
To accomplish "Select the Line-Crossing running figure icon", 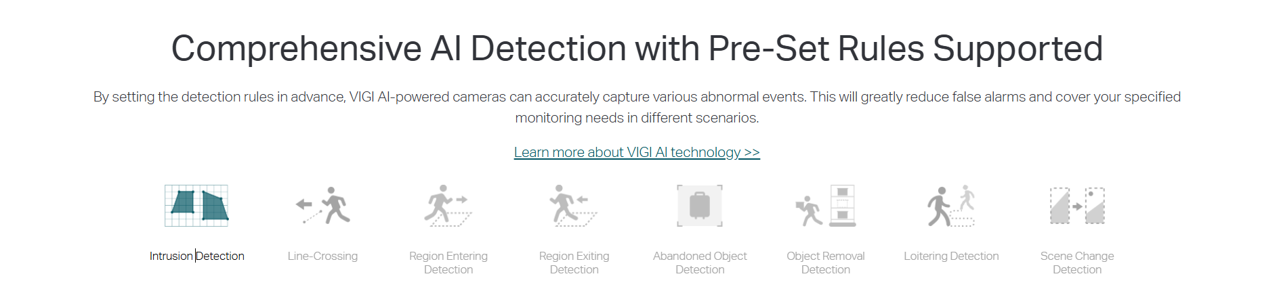I will [x=323, y=206].
